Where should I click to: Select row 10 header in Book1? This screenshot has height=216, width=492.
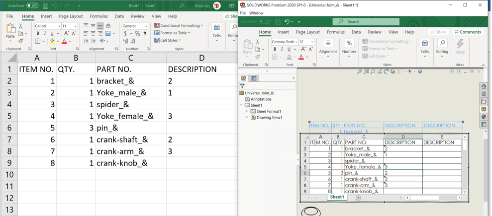click(x=9, y=175)
